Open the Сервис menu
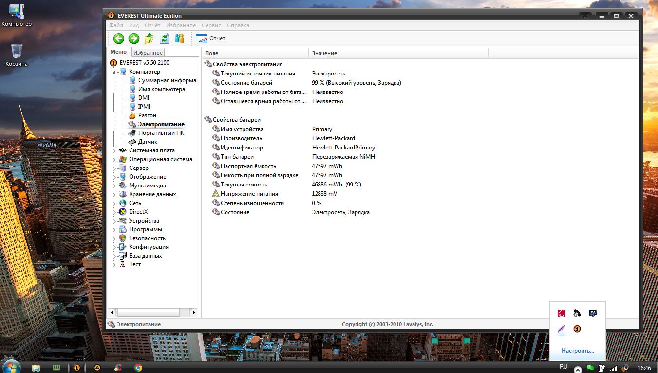The width and height of the screenshot is (658, 373). [x=211, y=25]
